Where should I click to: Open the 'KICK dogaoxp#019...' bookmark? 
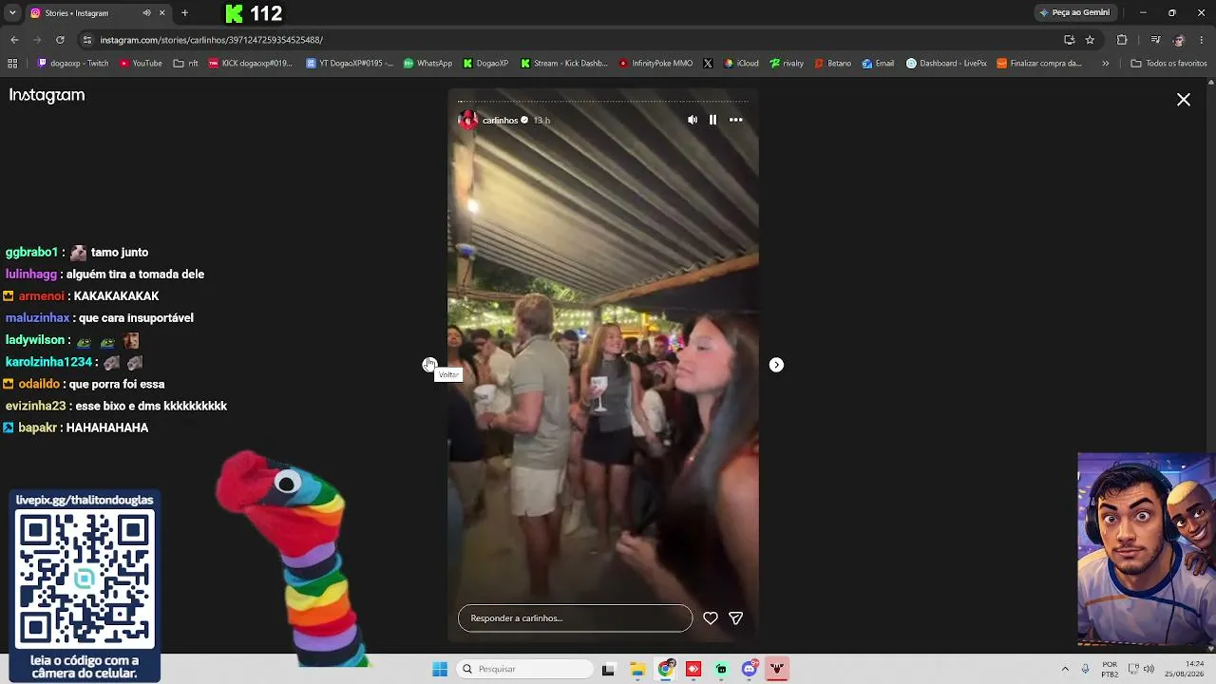pos(251,64)
